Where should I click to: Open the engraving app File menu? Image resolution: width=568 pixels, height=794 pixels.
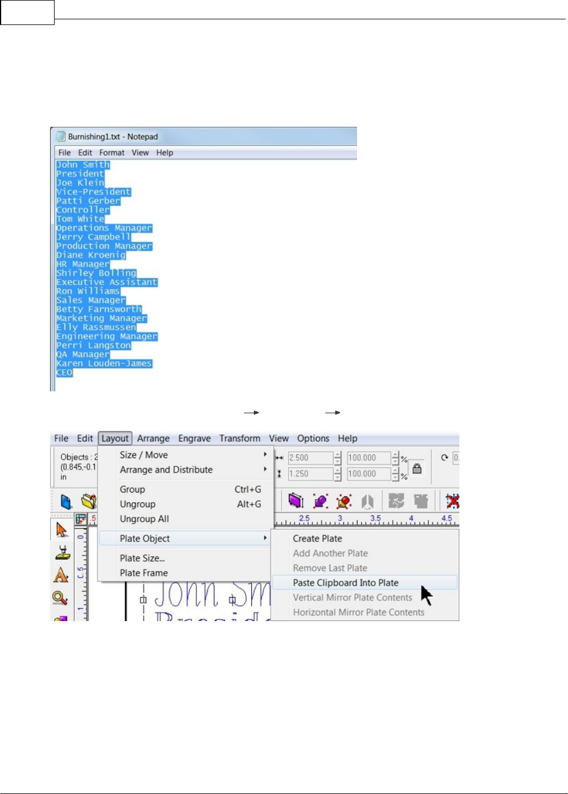click(61, 439)
